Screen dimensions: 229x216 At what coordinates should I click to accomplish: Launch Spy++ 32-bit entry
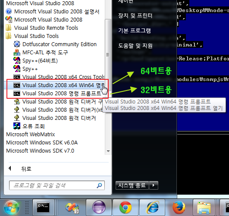click(x=25, y=69)
